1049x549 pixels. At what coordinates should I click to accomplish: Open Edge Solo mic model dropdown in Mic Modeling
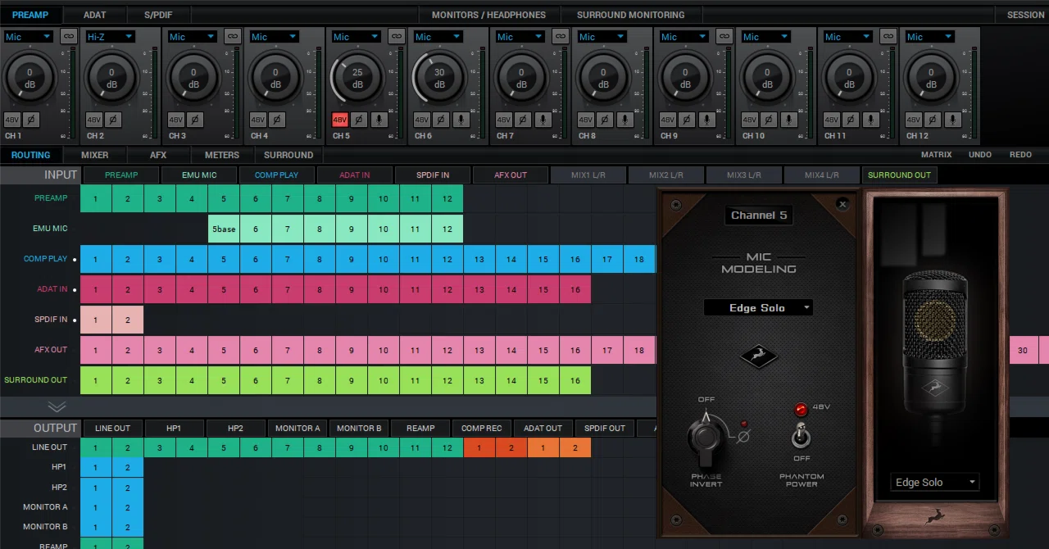coord(758,308)
